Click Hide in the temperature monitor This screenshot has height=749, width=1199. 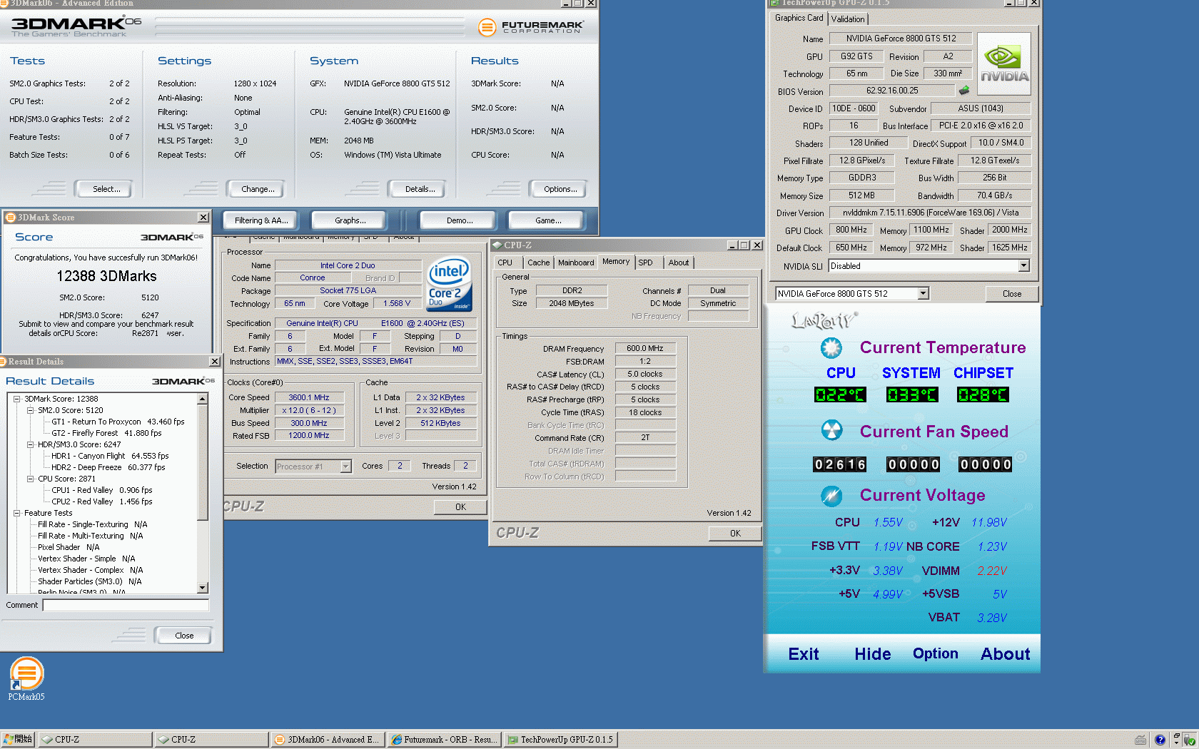(872, 654)
